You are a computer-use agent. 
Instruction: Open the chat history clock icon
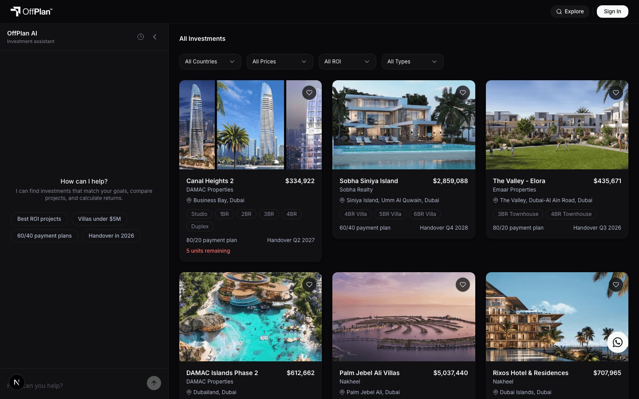pos(141,37)
